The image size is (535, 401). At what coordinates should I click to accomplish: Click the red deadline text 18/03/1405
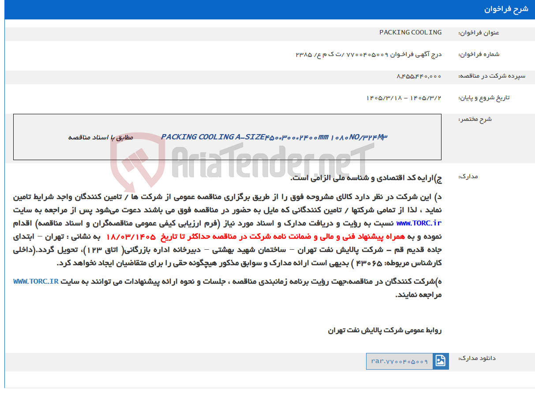(131, 237)
